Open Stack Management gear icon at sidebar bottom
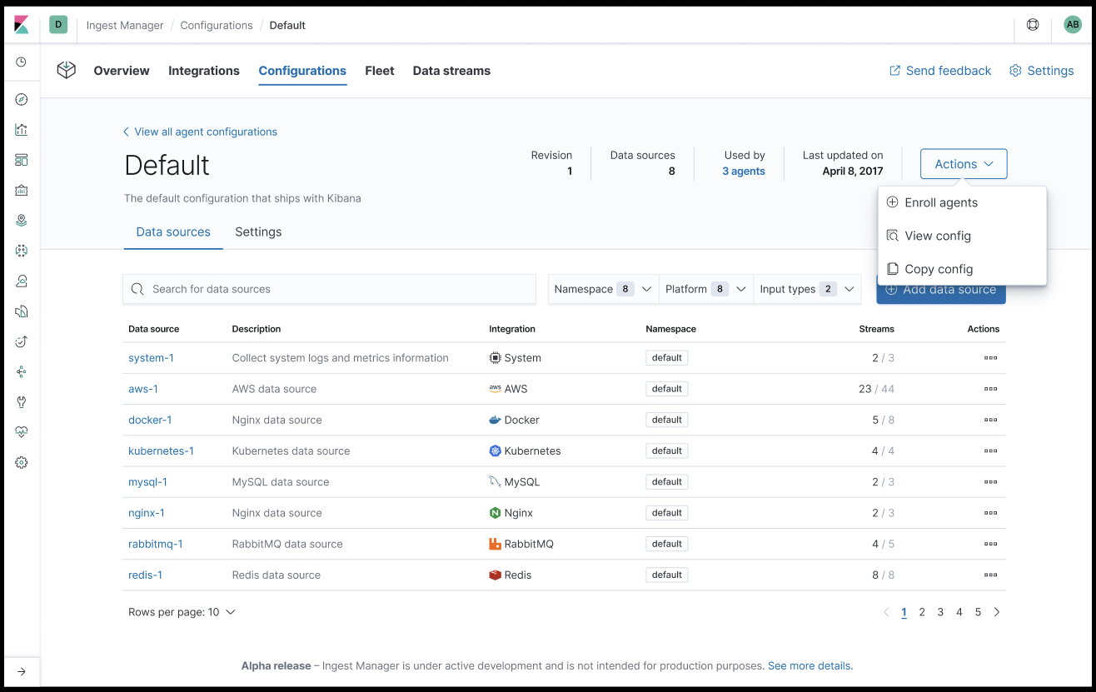Image resolution: width=1096 pixels, height=692 pixels. point(21,462)
